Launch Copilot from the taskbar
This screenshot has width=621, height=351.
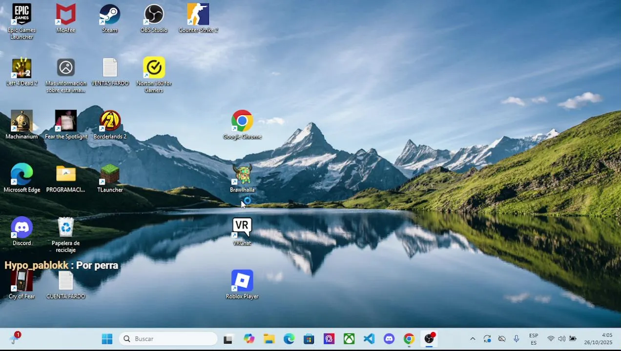point(249,339)
